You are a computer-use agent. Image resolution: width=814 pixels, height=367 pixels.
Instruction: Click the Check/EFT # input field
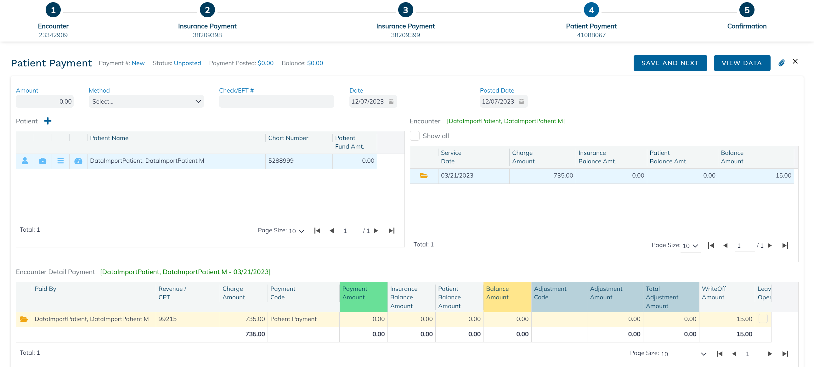276,101
